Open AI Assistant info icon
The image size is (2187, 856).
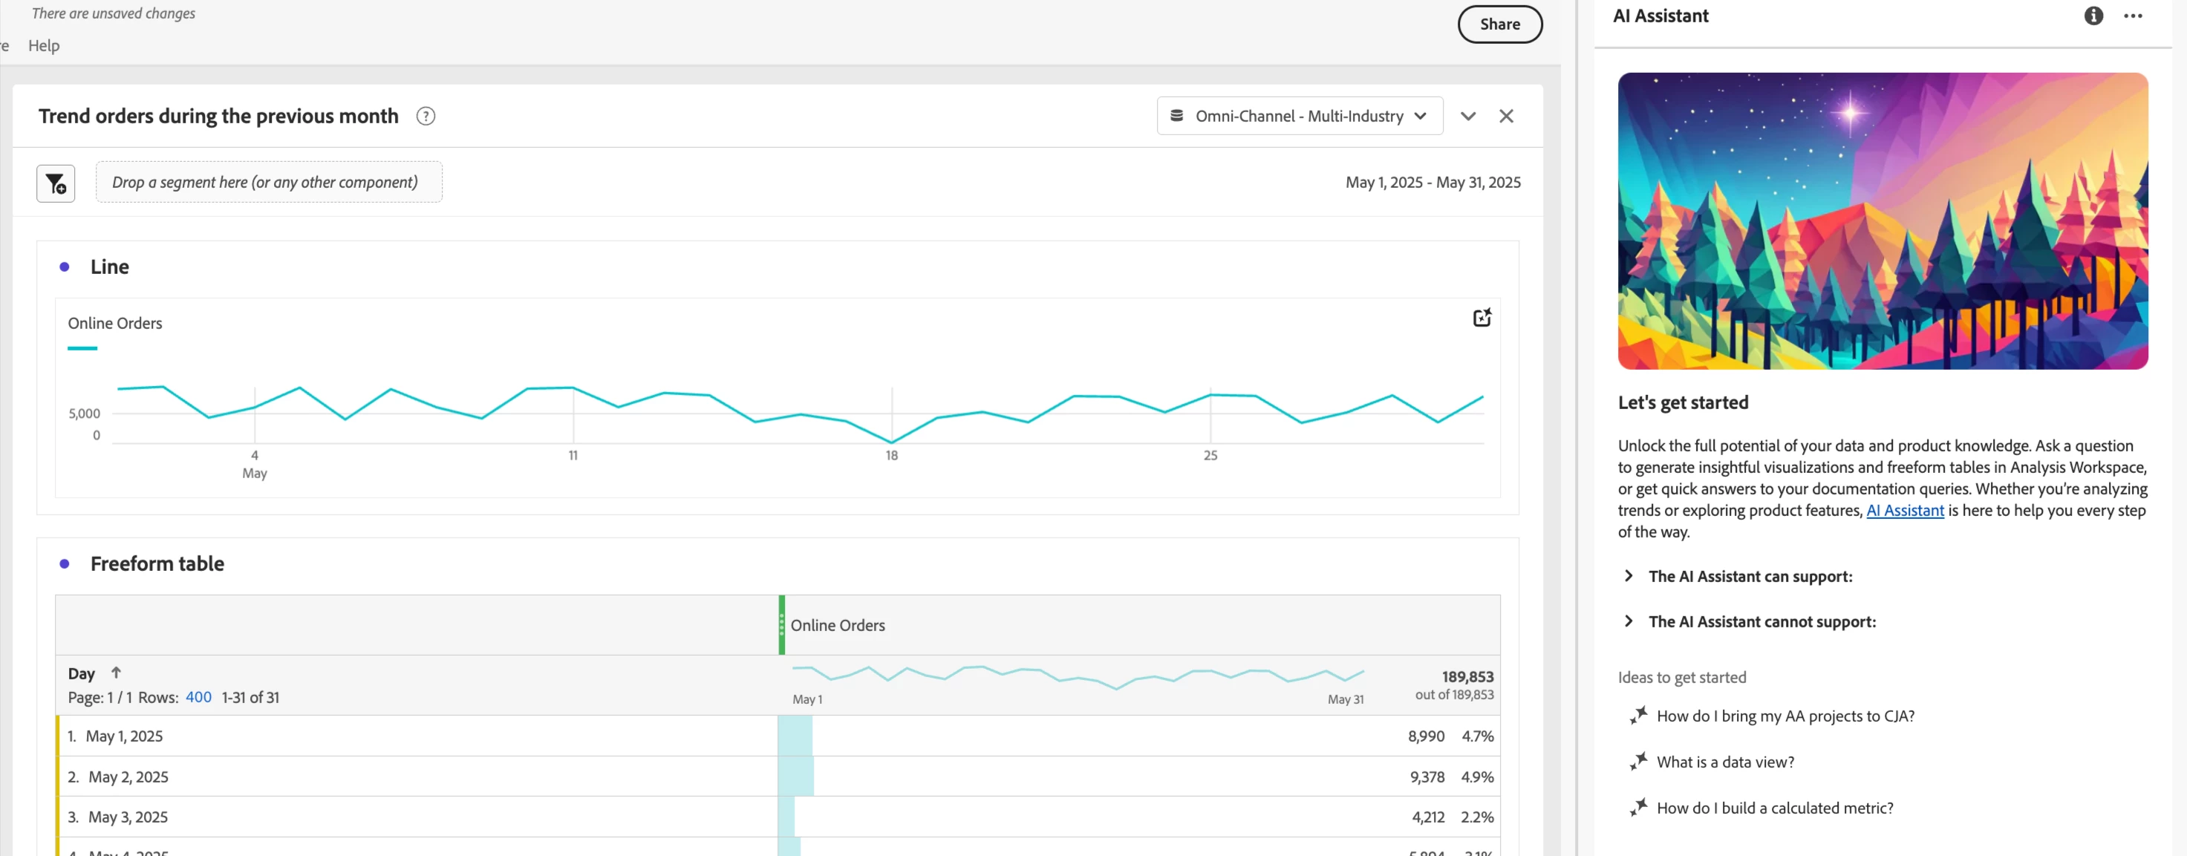[2093, 16]
